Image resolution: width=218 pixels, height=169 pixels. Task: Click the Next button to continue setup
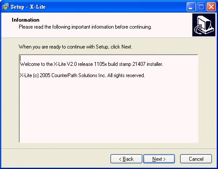point(159,159)
